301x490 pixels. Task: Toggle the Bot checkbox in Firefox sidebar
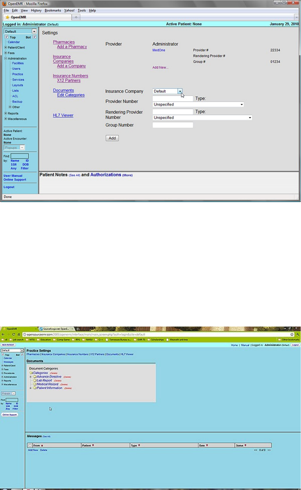[34, 37]
